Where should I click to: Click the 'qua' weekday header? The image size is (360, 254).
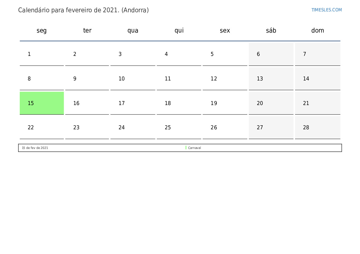point(133,30)
